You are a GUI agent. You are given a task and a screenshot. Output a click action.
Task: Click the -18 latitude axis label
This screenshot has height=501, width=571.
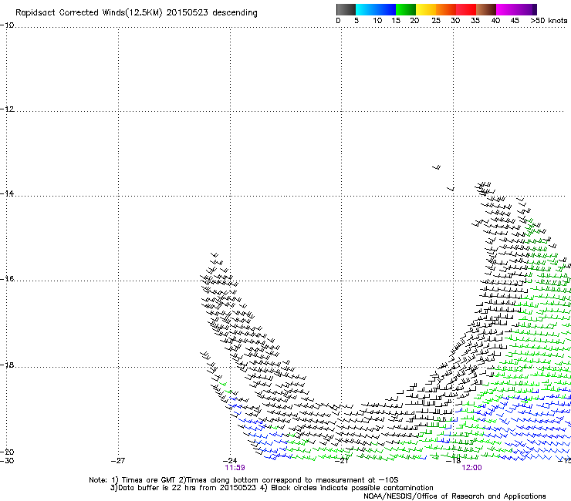point(7,365)
